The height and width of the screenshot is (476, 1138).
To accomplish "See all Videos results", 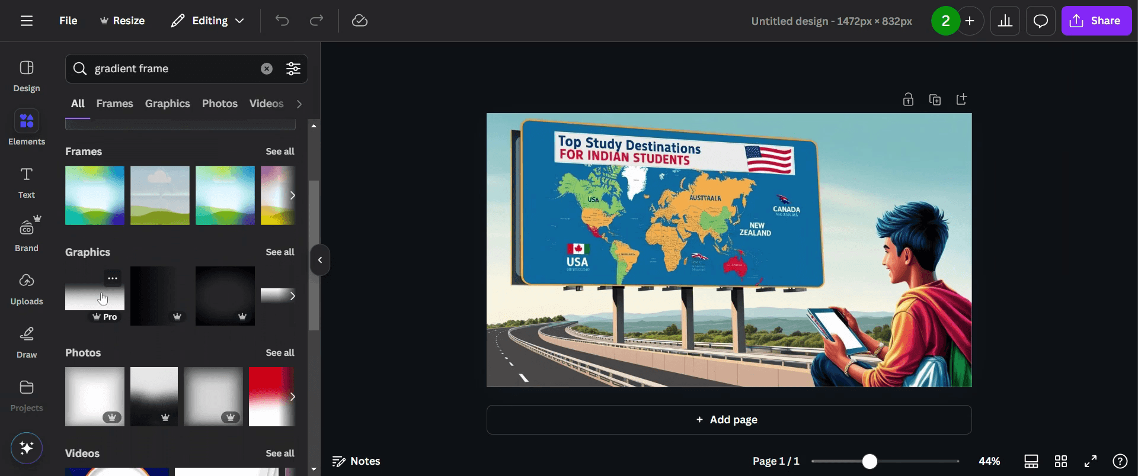I will (x=280, y=454).
